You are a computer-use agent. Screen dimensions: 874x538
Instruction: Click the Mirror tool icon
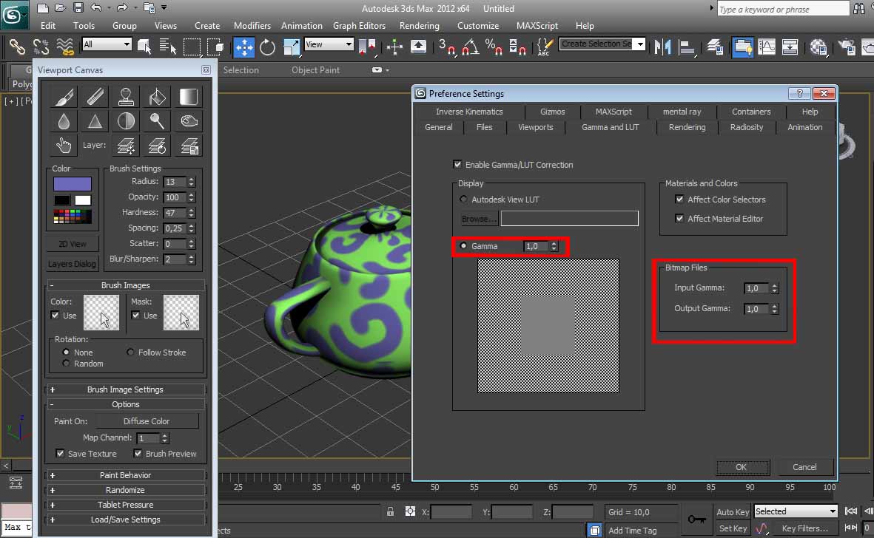coord(663,47)
